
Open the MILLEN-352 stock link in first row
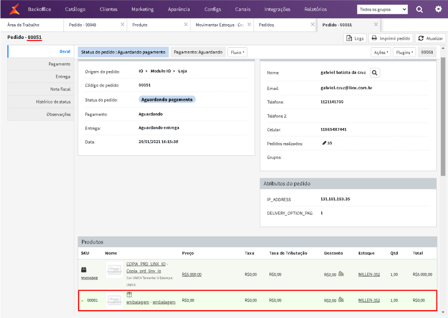369,274
